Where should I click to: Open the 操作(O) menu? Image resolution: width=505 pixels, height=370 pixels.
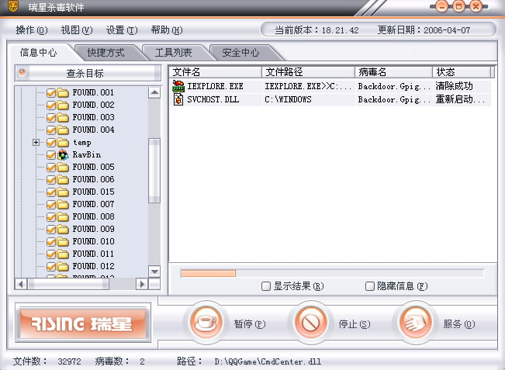click(x=32, y=30)
